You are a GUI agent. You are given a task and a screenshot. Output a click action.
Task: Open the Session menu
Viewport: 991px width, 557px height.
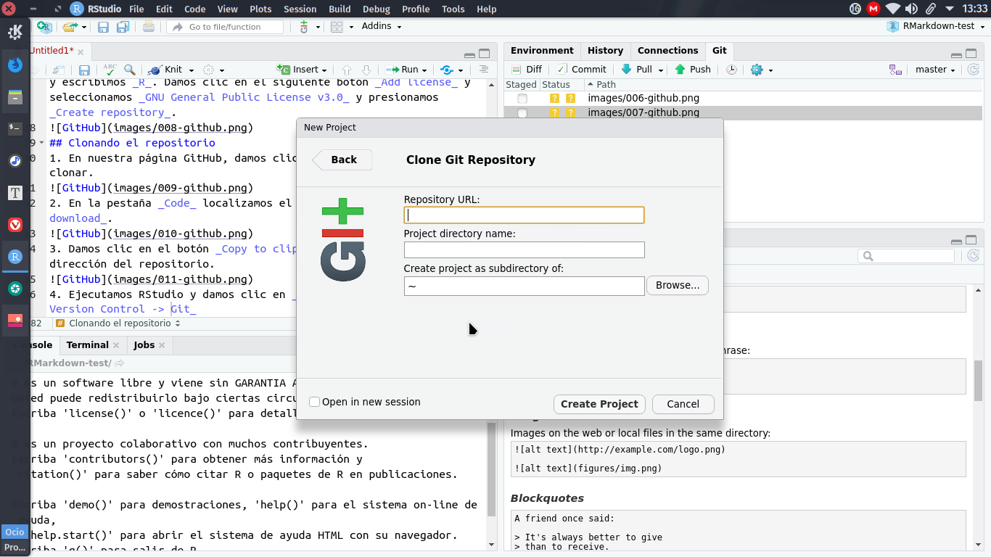[x=300, y=9]
